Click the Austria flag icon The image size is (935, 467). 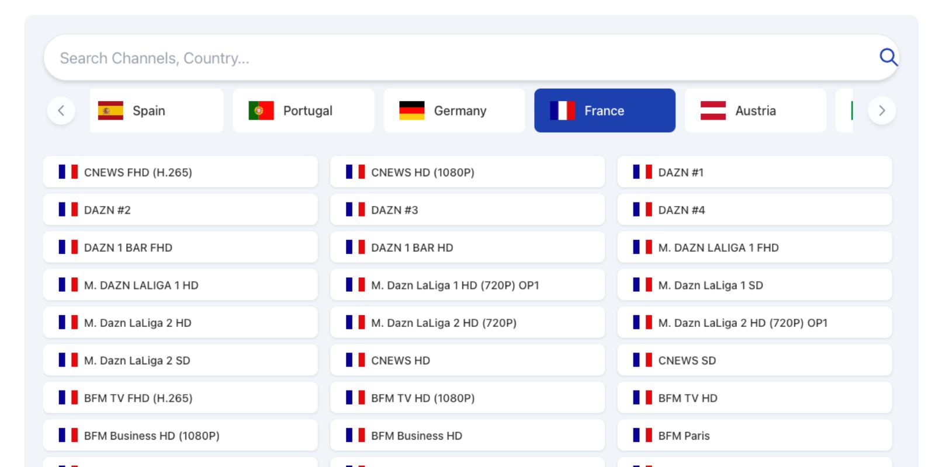(713, 110)
